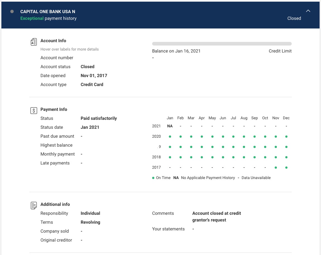Click the Credit Limit label
The image size is (321, 255).
280,51
